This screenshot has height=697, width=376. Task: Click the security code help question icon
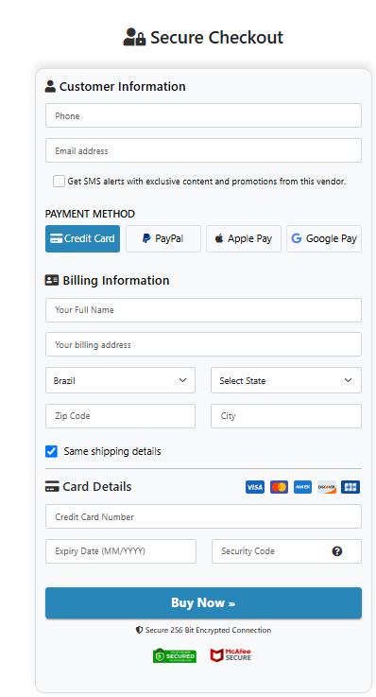(337, 551)
